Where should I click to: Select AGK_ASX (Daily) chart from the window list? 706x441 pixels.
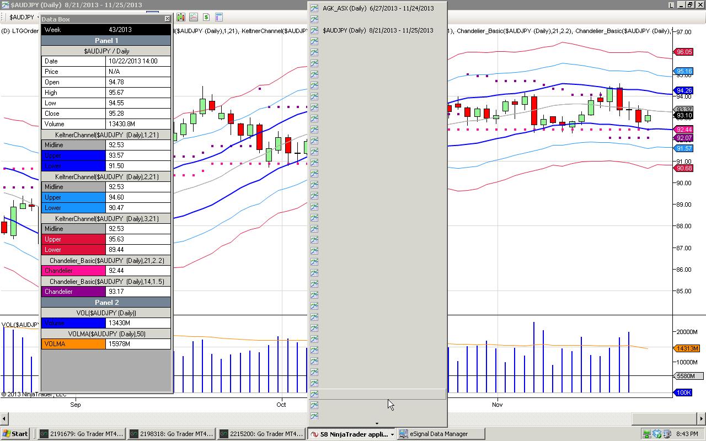pos(377,8)
